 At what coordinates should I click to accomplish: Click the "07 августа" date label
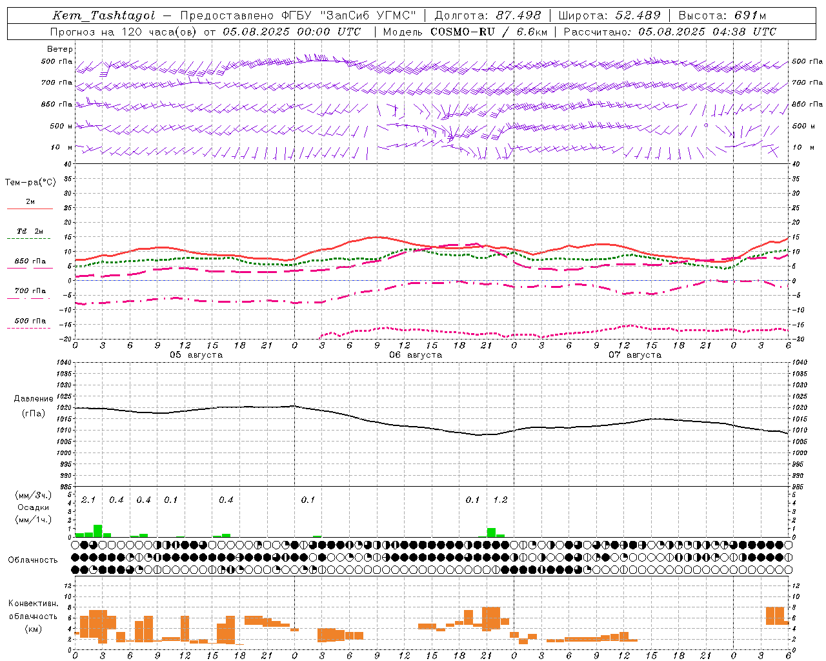635,355
